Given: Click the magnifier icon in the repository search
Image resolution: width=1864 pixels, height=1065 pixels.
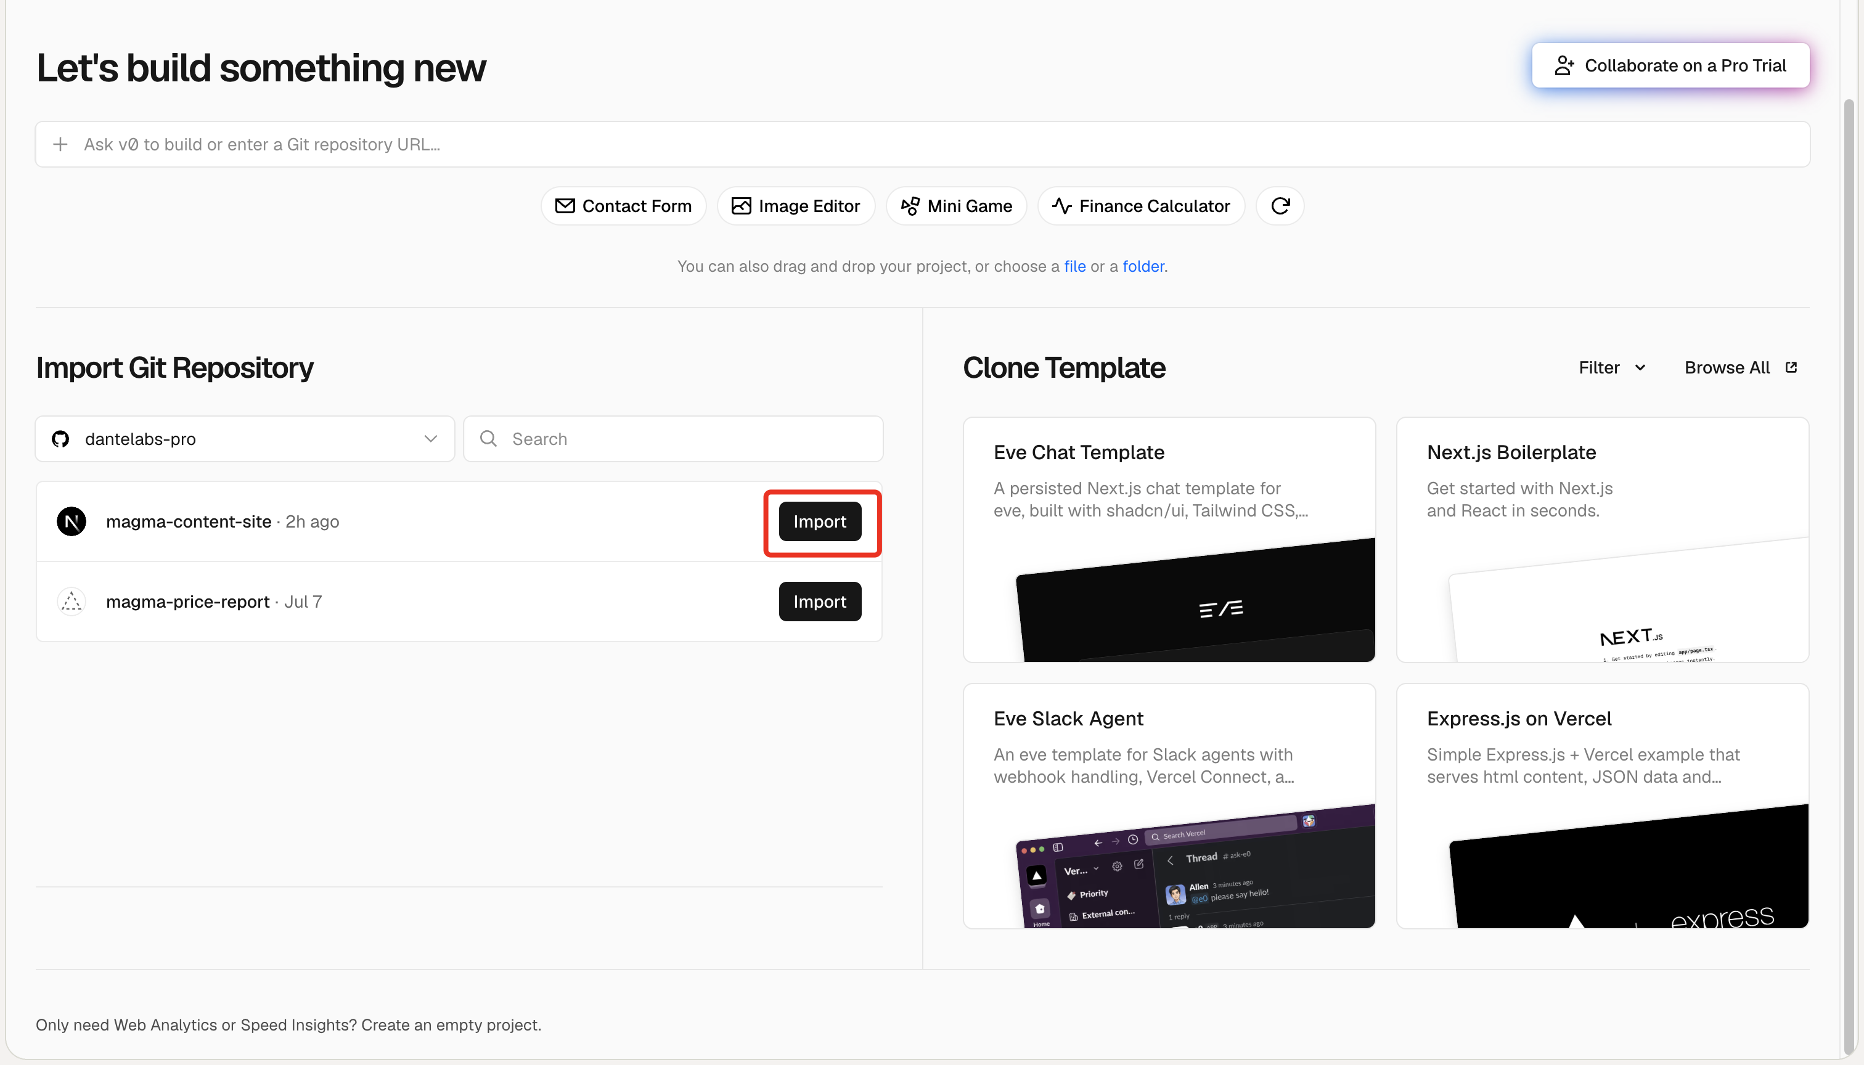Looking at the screenshot, I should [x=488, y=439].
